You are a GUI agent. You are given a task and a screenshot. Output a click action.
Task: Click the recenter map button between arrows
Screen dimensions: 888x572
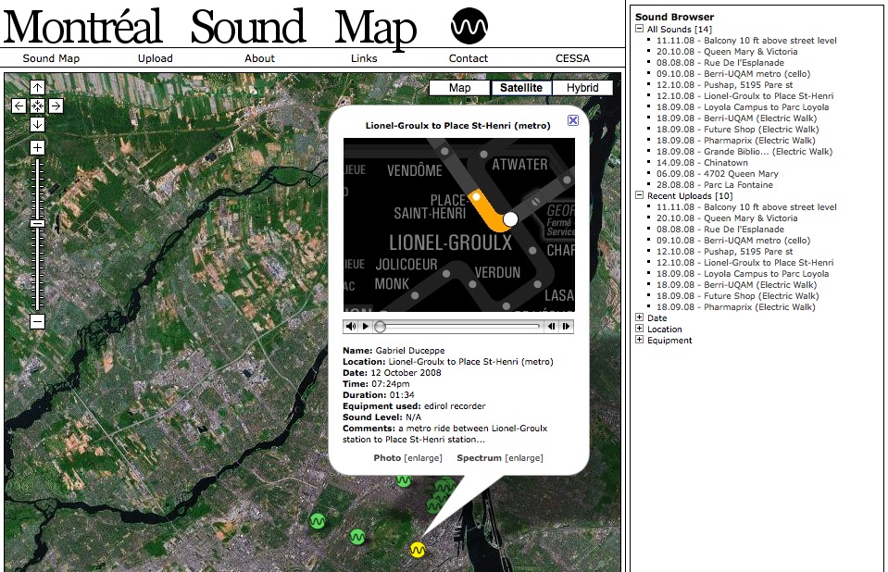click(37, 106)
